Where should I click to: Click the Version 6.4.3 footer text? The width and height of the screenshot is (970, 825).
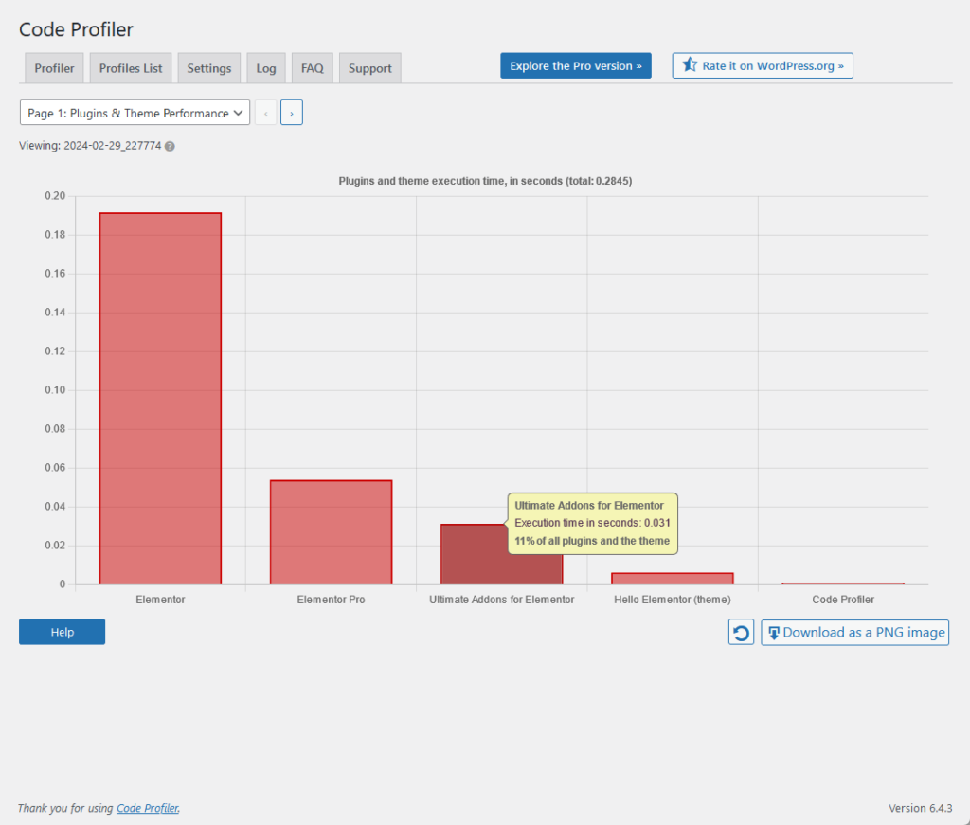pyautogui.click(x=920, y=808)
